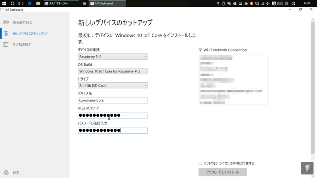
Task: Open Wi-Fi network tray icon
Action: (263, 4)
